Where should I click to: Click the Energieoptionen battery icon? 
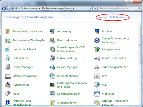click(x=97, y=49)
